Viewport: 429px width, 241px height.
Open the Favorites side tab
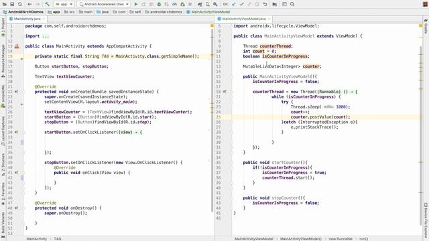tap(3, 193)
